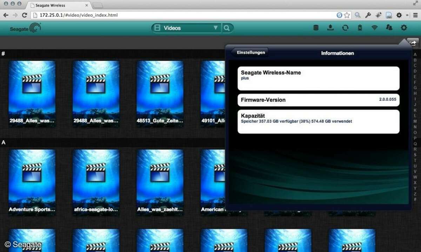
Task: Open the Adventure Sports video thumbnail
Action: coord(32,182)
